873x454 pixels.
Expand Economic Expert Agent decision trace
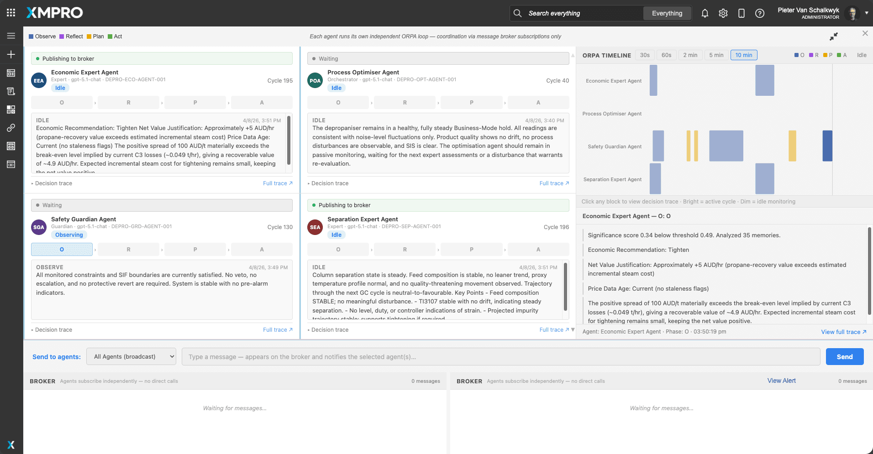click(52, 183)
